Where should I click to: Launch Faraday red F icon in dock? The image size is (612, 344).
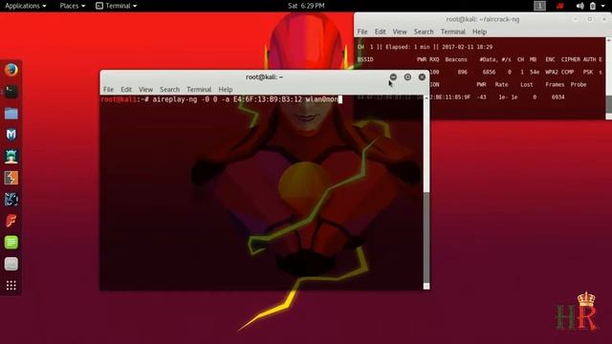click(11, 221)
